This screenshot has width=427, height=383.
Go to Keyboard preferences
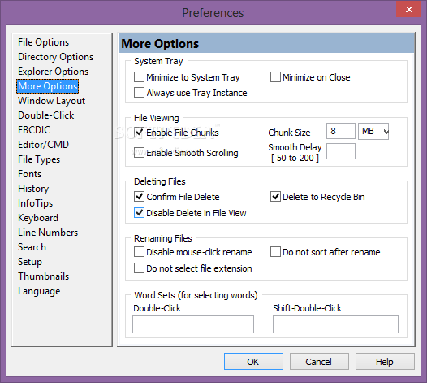coord(38,218)
